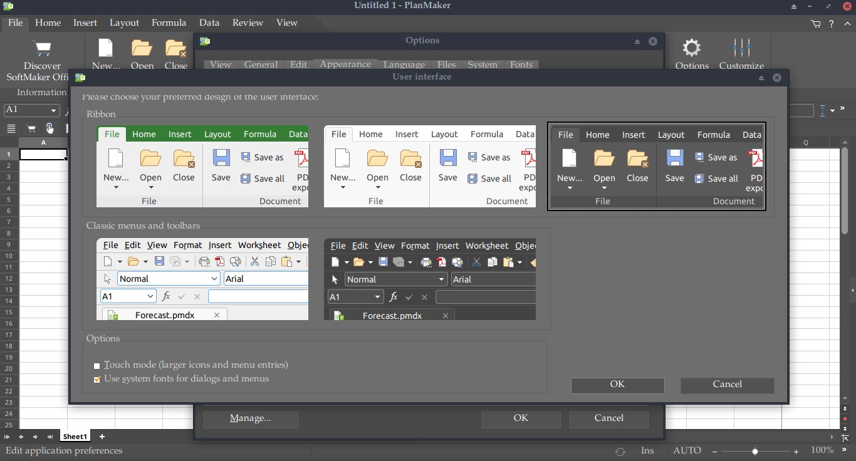
Task: Enable the Touch mode checkbox
Action: pyautogui.click(x=97, y=366)
